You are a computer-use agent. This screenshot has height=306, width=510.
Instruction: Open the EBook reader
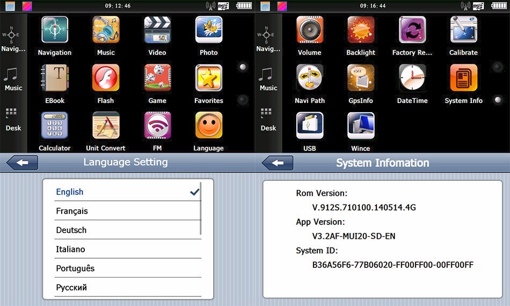pyautogui.click(x=55, y=78)
